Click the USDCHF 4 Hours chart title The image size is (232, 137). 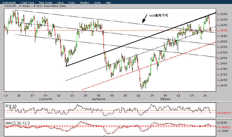[35, 6]
